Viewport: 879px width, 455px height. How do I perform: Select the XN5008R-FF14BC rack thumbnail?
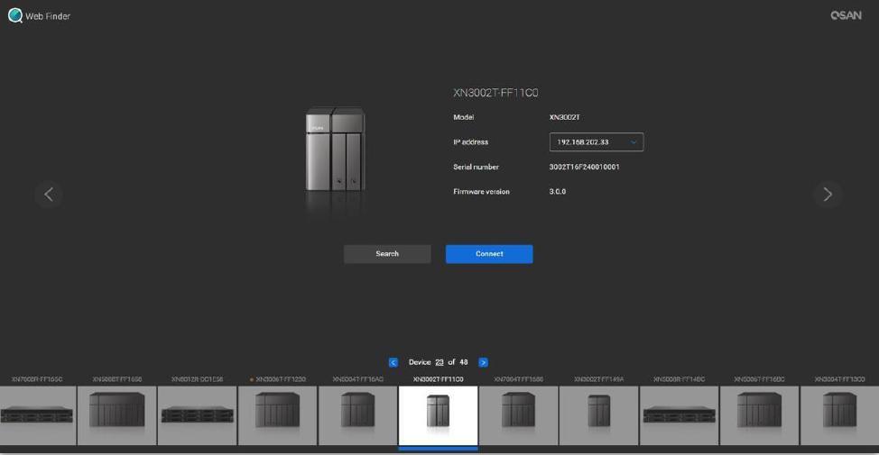[x=679, y=414]
